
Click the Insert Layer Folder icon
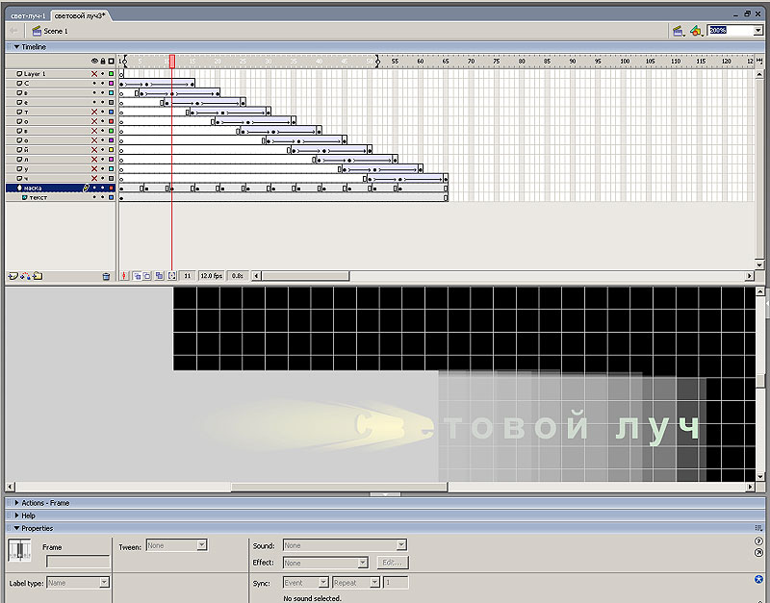coord(38,276)
